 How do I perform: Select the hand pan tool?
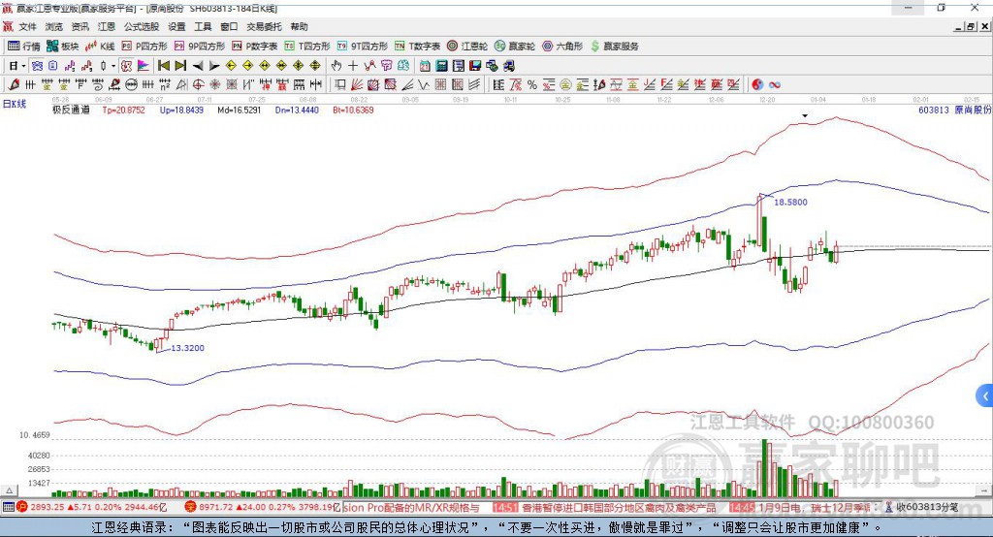(336, 66)
